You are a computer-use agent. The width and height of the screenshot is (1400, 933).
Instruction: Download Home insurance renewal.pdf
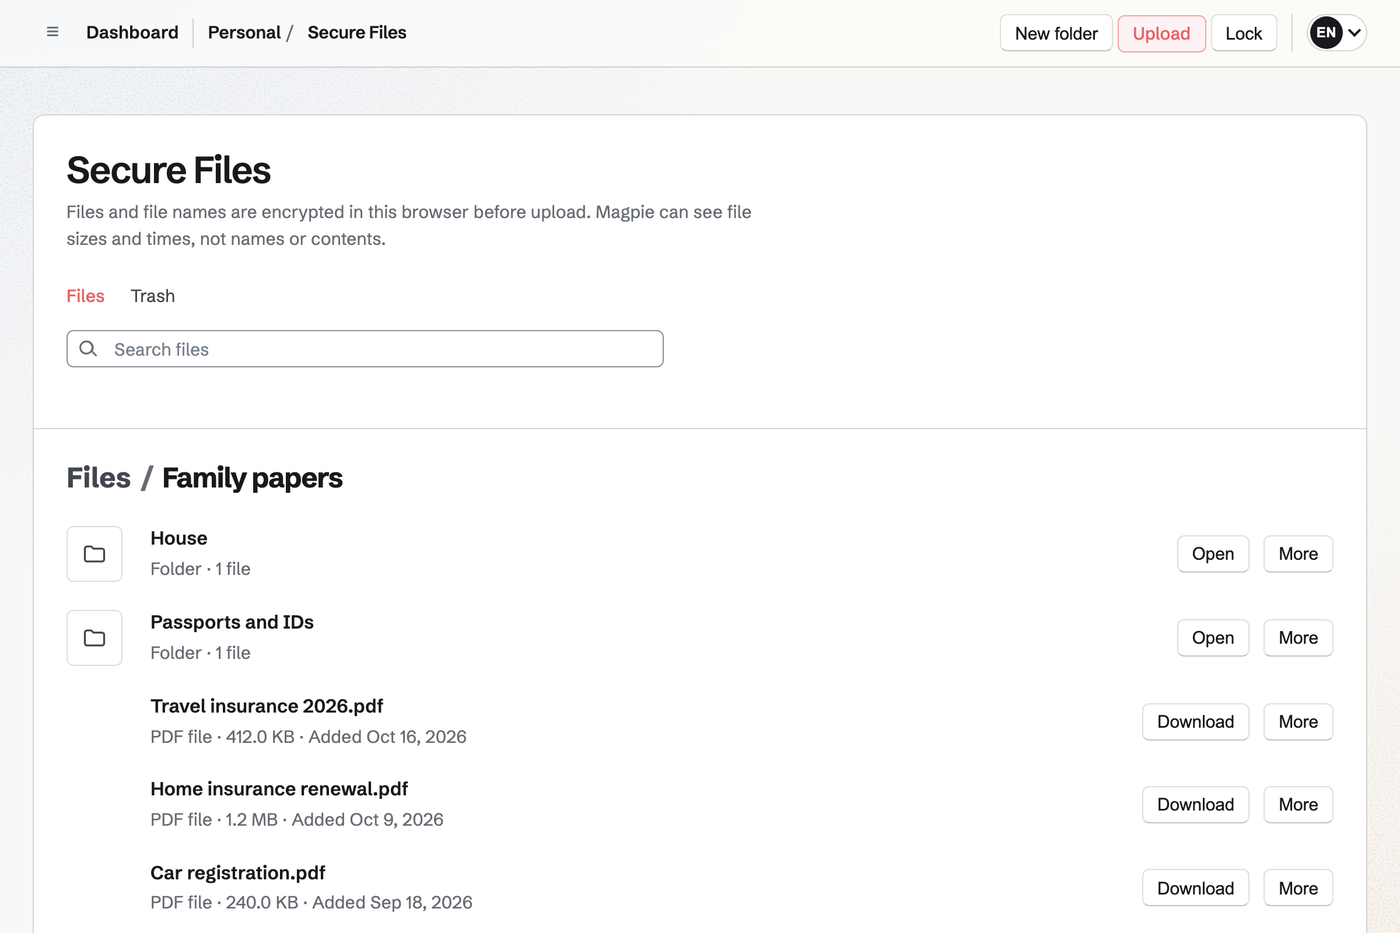(1195, 805)
